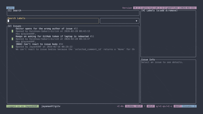Click 'Select an issue to see details.' text
This screenshot has height=114, width=203.
pos(162,62)
